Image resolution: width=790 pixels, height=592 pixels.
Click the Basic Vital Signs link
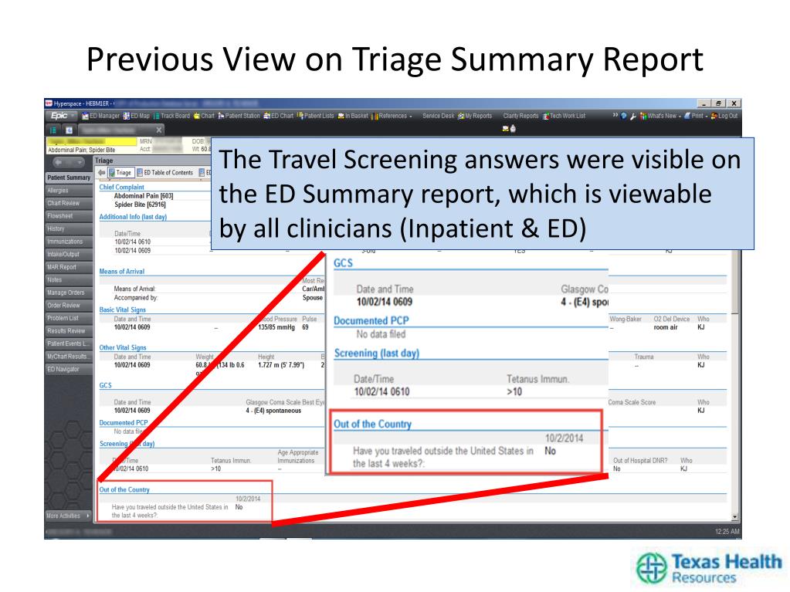(123, 310)
